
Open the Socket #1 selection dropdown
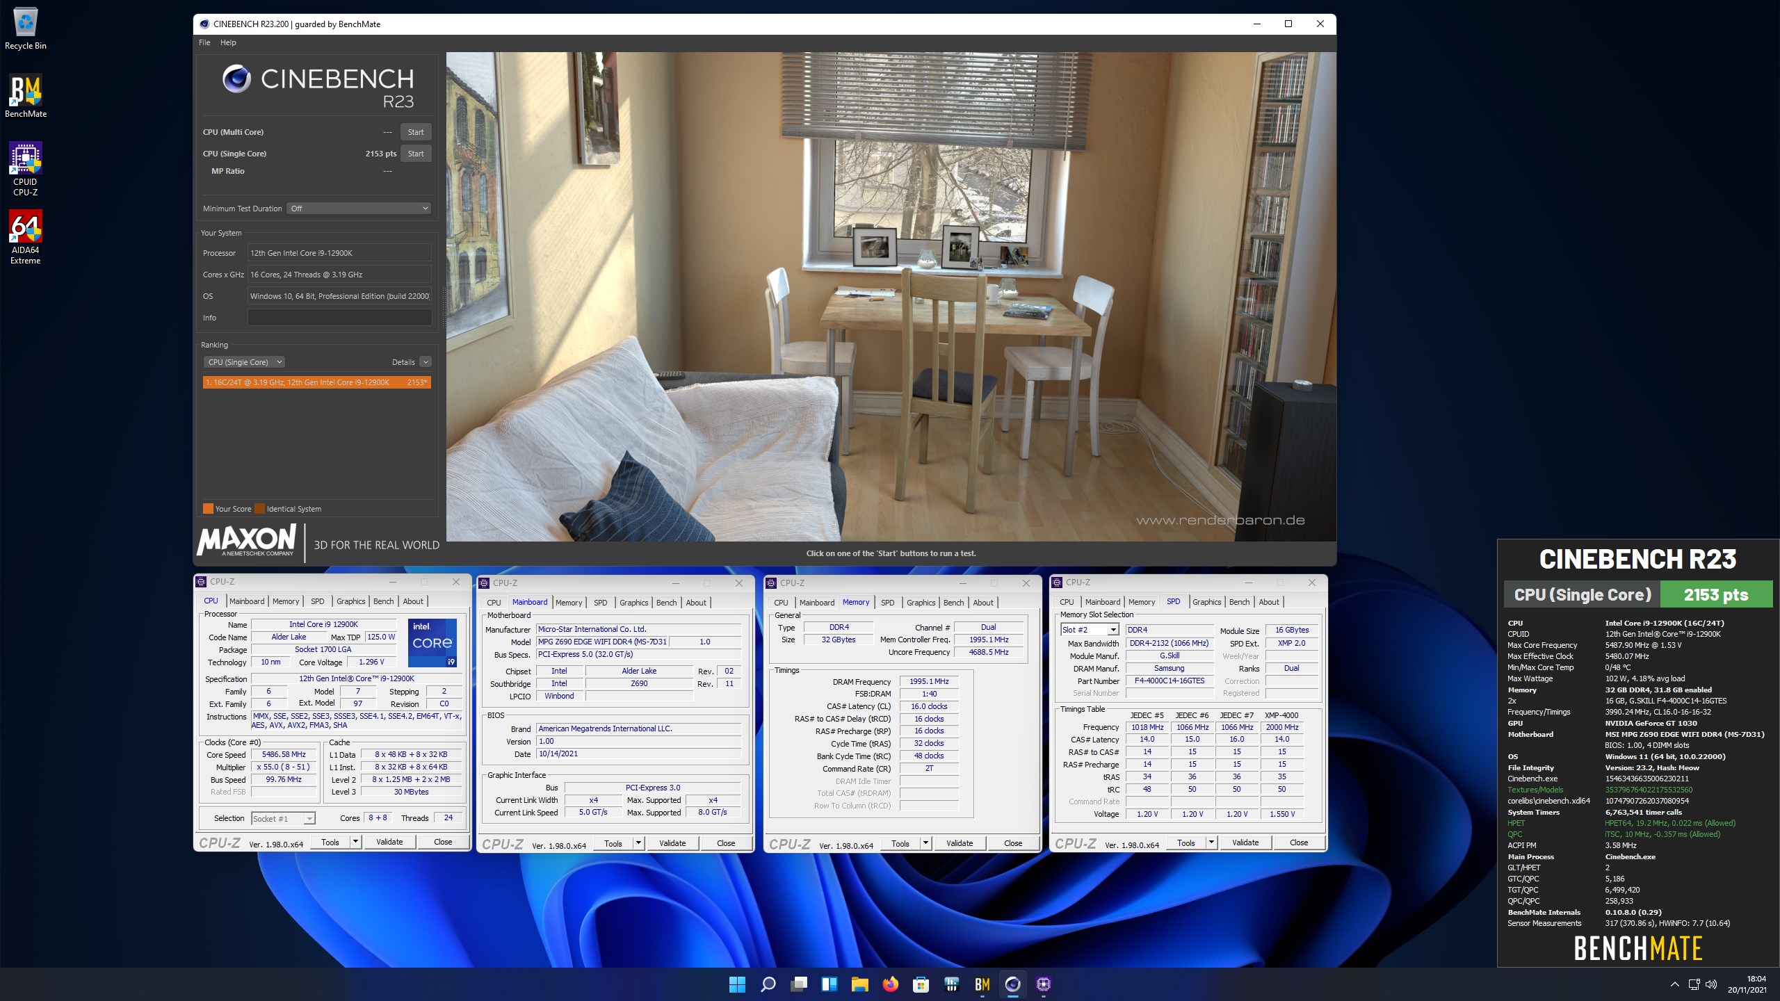[x=283, y=819]
